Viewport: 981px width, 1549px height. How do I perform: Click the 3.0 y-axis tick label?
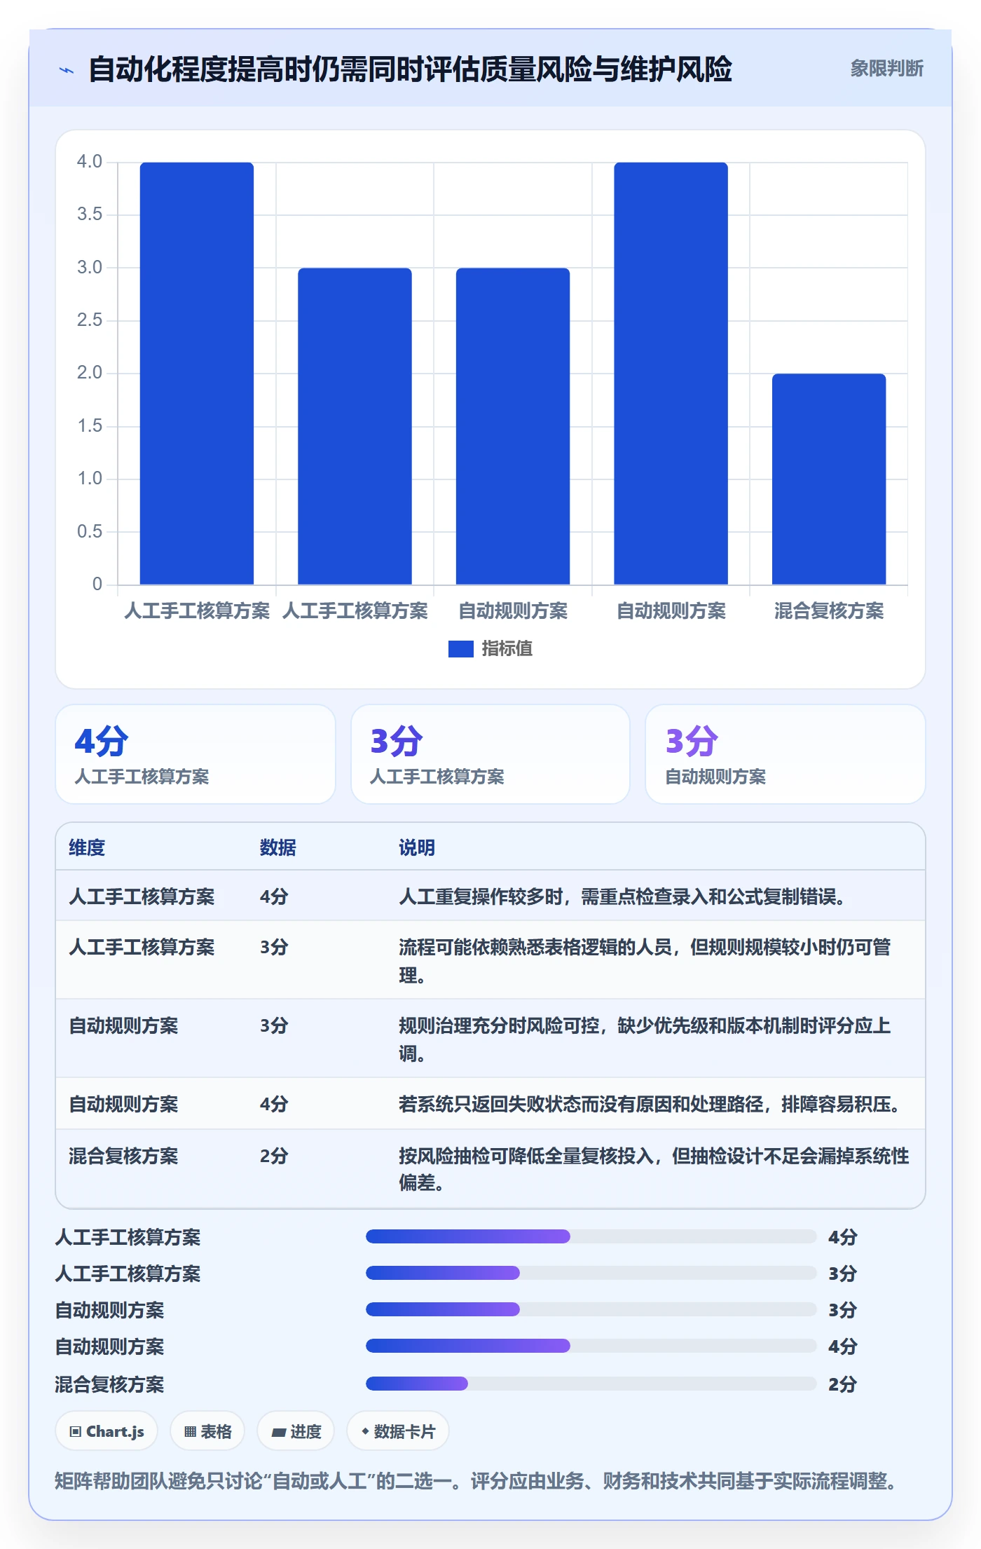click(90, 267)
